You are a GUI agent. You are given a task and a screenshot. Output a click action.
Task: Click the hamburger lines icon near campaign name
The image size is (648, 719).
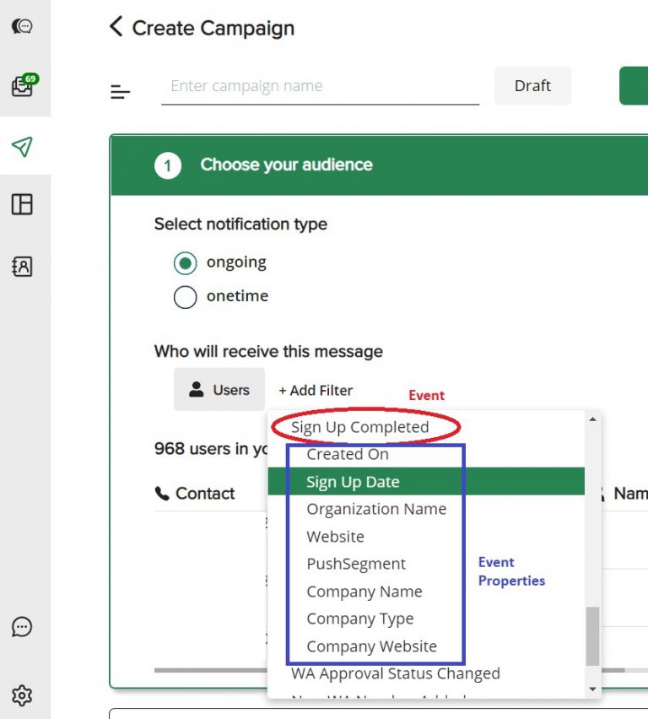pos(121,92)
